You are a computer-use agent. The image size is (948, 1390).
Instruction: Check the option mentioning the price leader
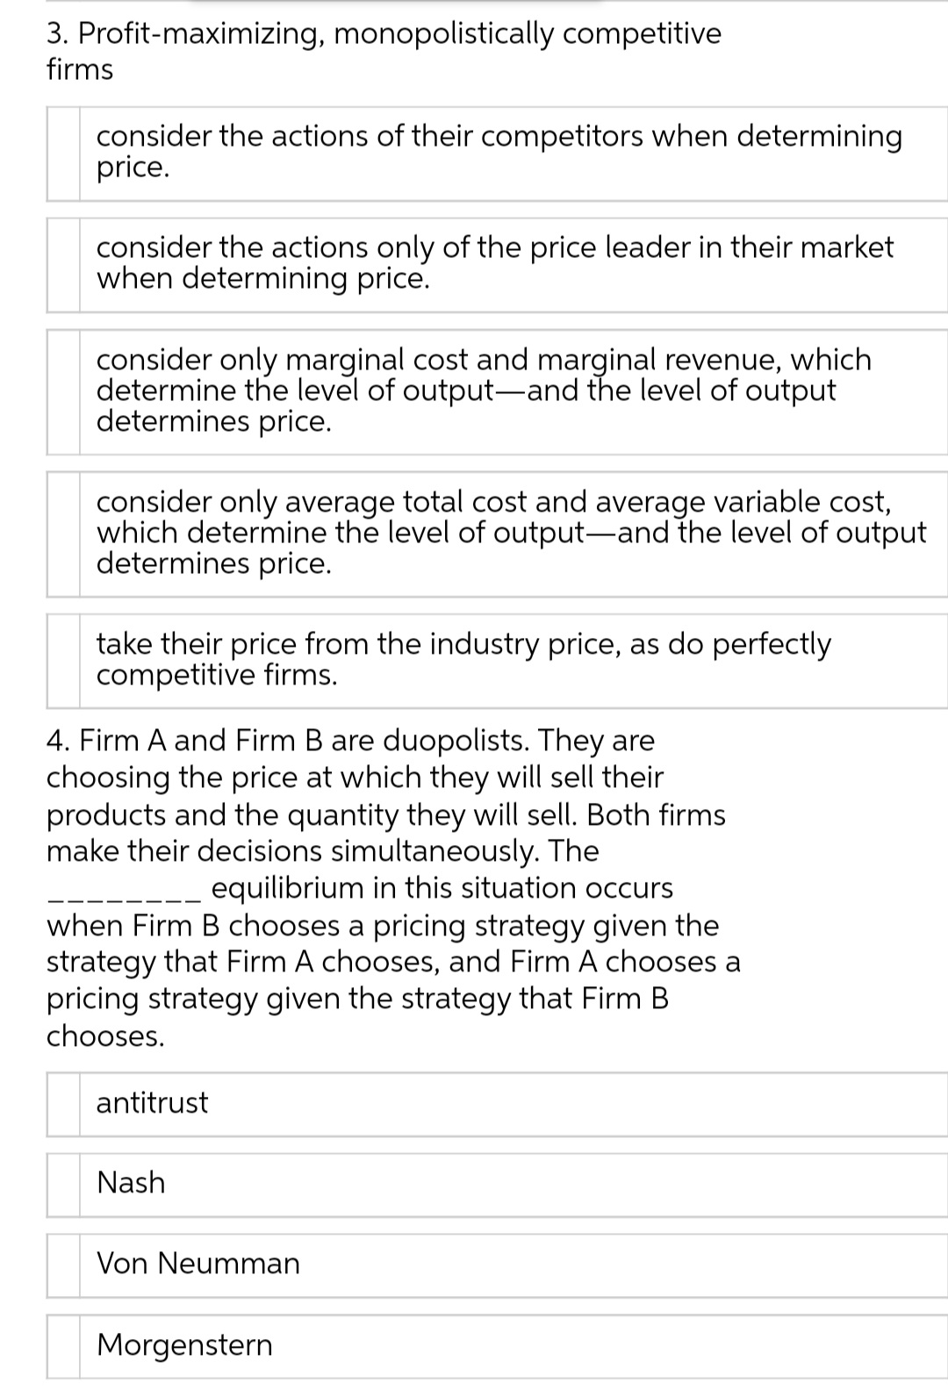click(x=61, y=263)
